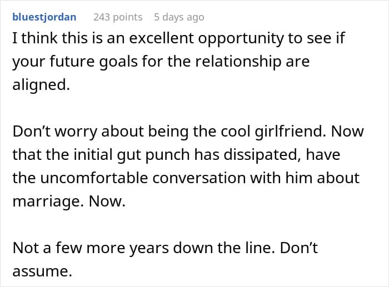The height and width of the screenshot is (287, 389).
Task: Click the word excellent in first paragraph
Action: click(x=161, y=38)
